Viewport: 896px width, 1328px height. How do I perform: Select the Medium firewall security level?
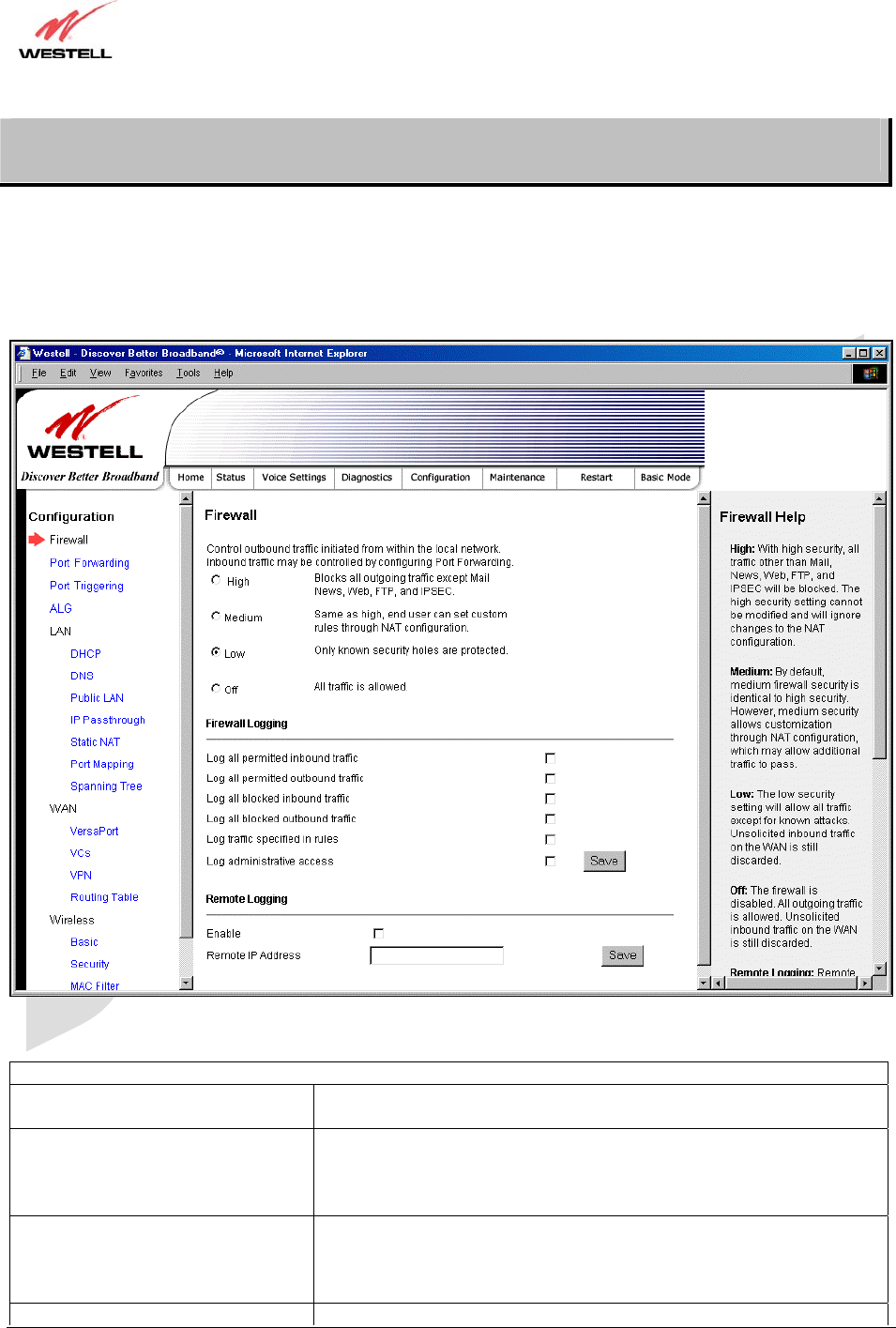(x=216, y=617)
